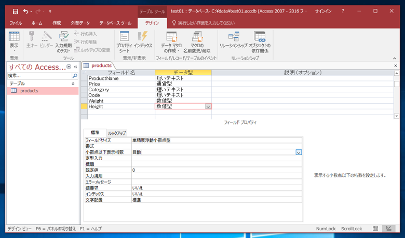Switch to the 外部データ tab
The height and width of the screenshot is (238, 405).
80,23
